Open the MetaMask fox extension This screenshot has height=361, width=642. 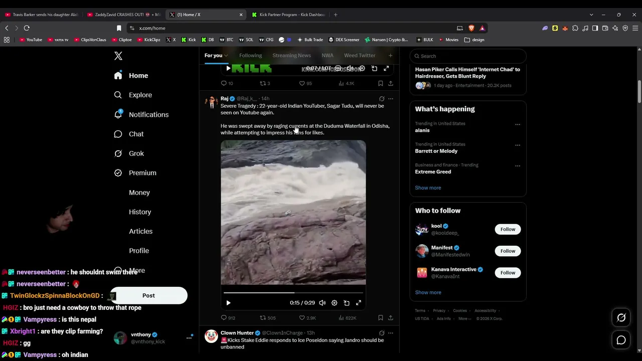coord(565,28)
